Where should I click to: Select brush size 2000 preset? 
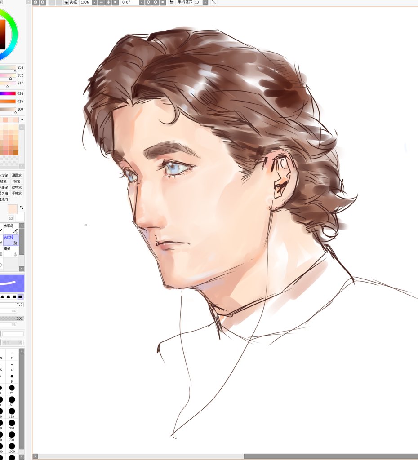[12, 448]
